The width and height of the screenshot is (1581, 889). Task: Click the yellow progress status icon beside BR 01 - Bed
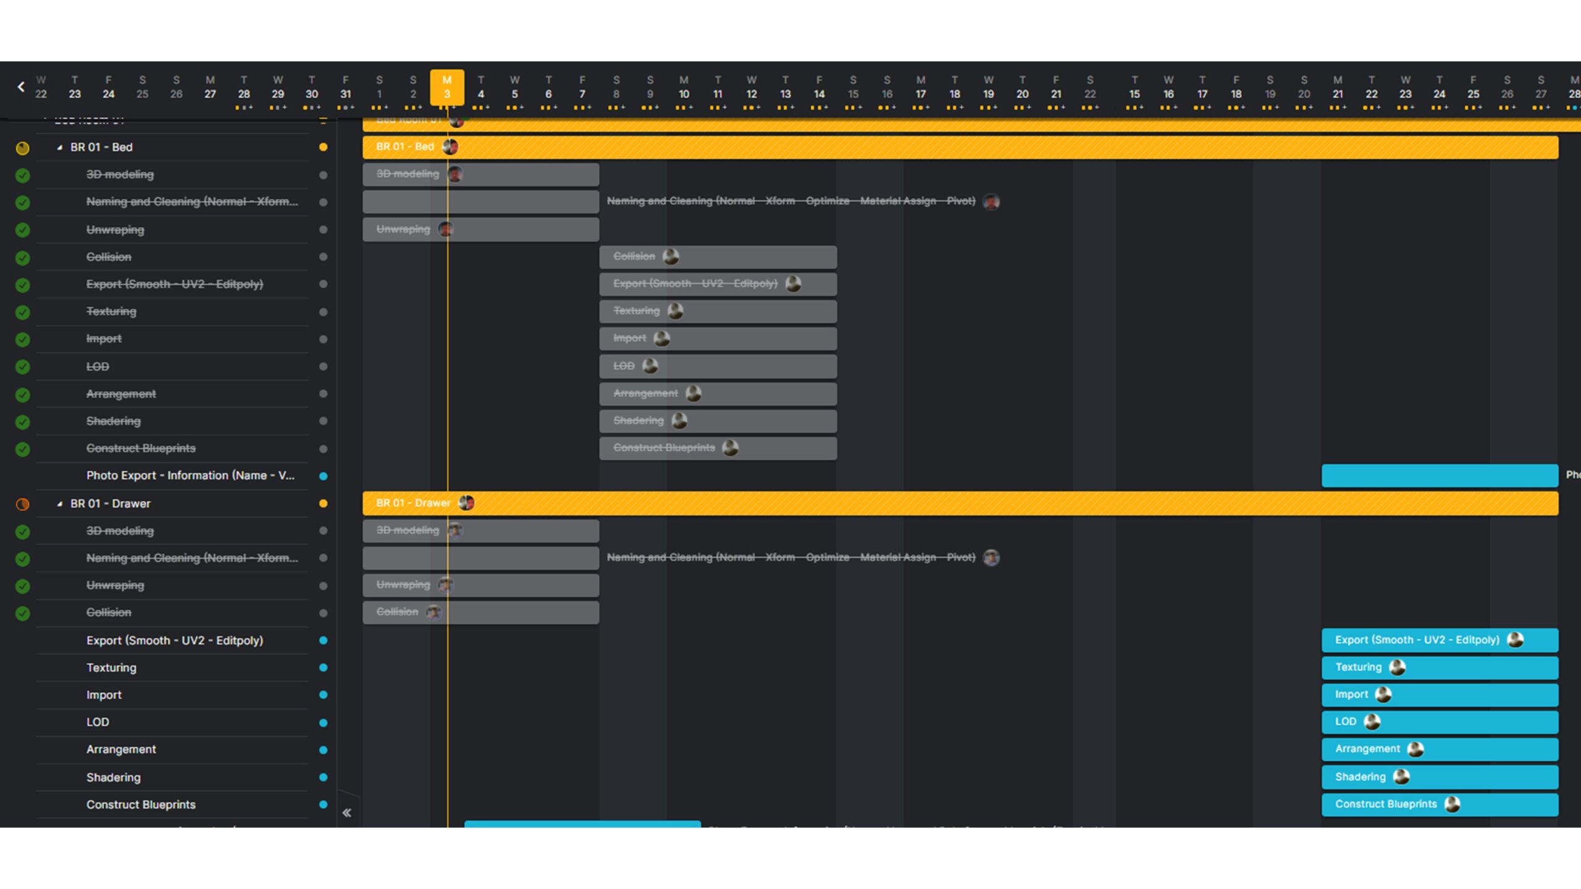[x=22, y=148]
